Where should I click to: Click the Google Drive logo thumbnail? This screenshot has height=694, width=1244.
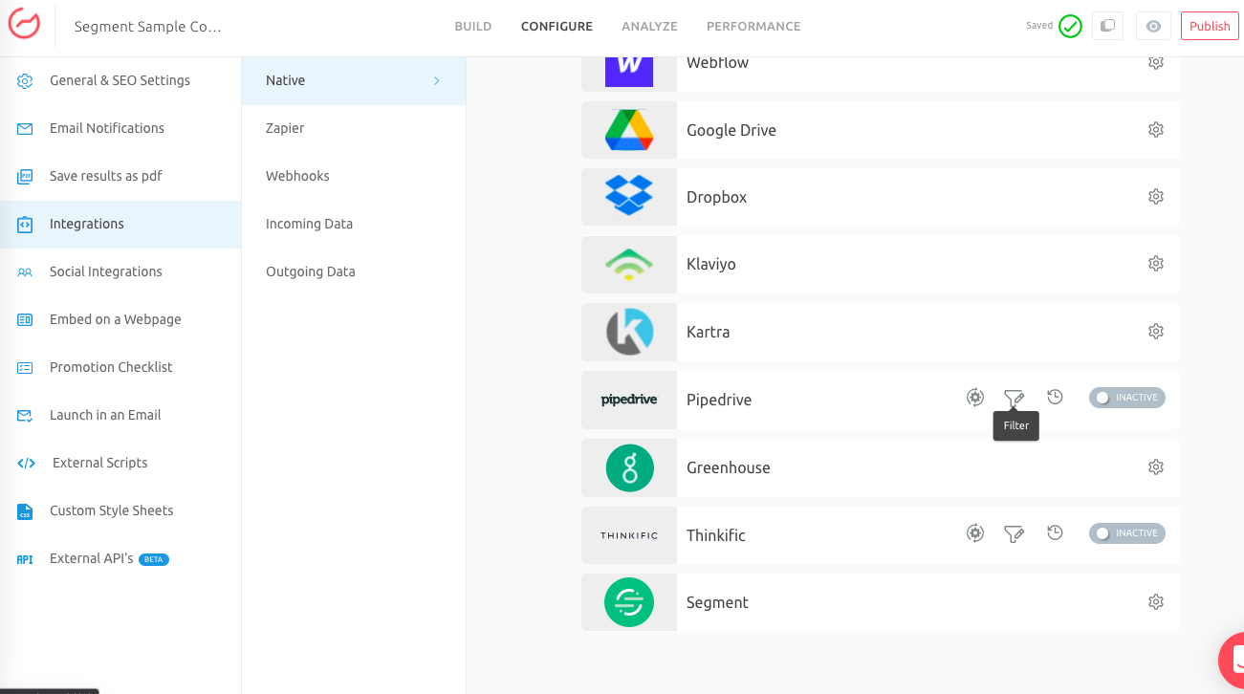pyautogui.click(x=629, y=130)
